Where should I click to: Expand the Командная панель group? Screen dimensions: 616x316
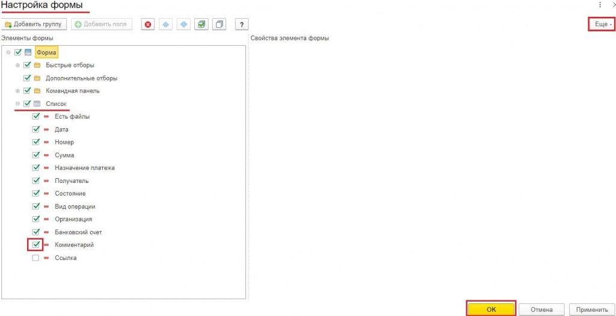[17, 91]
